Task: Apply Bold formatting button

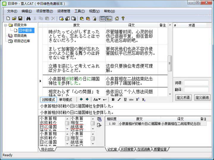Action: [x=113, y=99]
